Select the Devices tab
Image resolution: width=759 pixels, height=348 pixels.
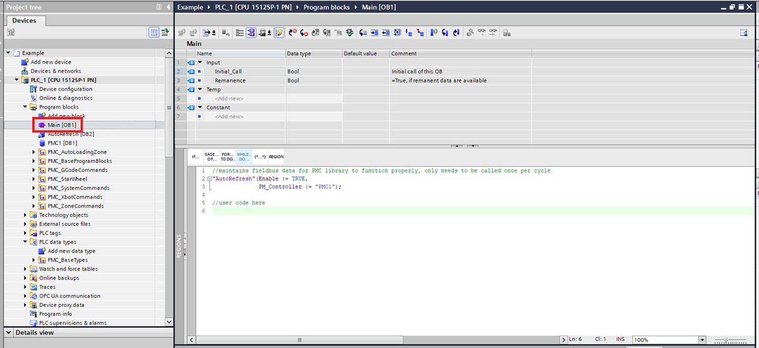pos(24,21)
